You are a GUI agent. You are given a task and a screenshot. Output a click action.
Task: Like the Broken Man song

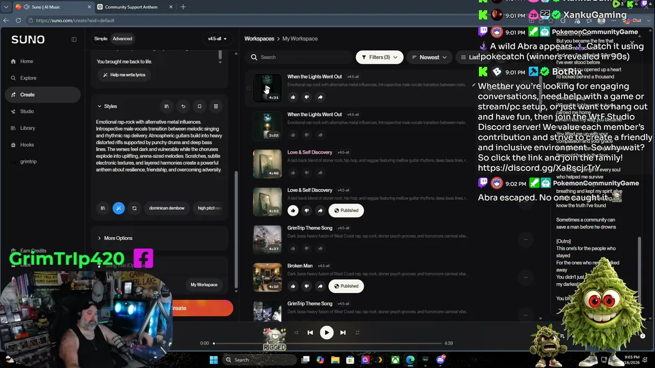tap(293, 286)
